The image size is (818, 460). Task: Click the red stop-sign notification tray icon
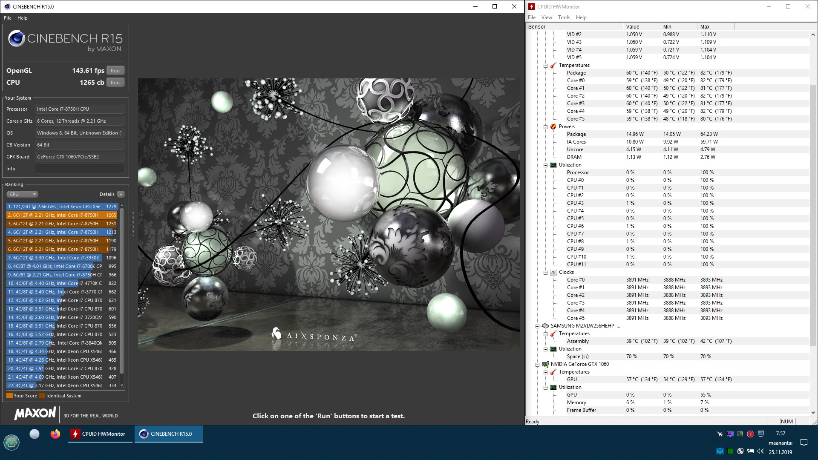click(x=750, y=434)
